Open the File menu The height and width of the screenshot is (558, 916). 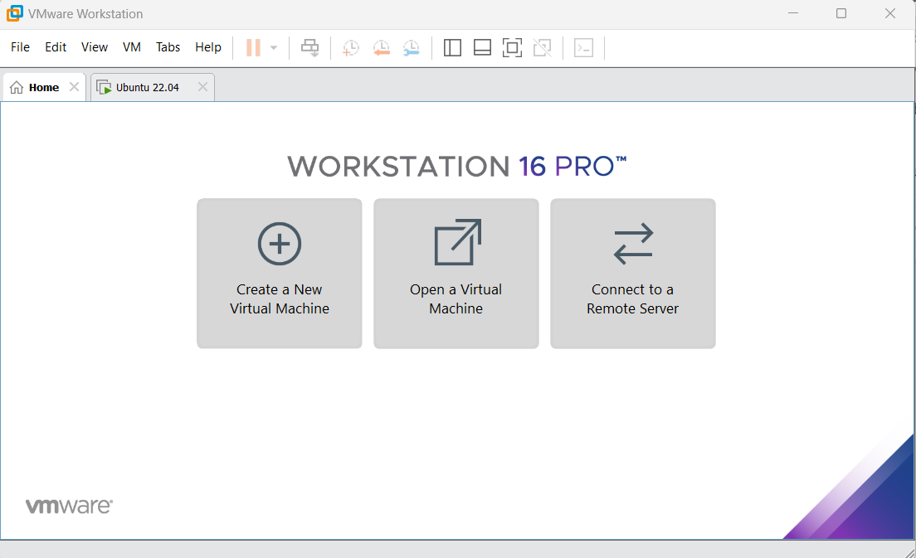click(x=21, y=47)
